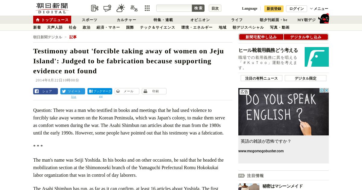Click the 広告 ad label

[x=244, y=92]
